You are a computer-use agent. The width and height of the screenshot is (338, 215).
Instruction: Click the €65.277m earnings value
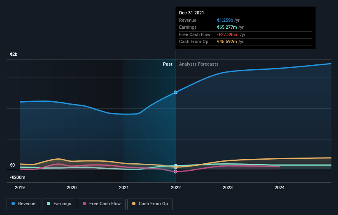pyautogui.click(x=227, y=27)
